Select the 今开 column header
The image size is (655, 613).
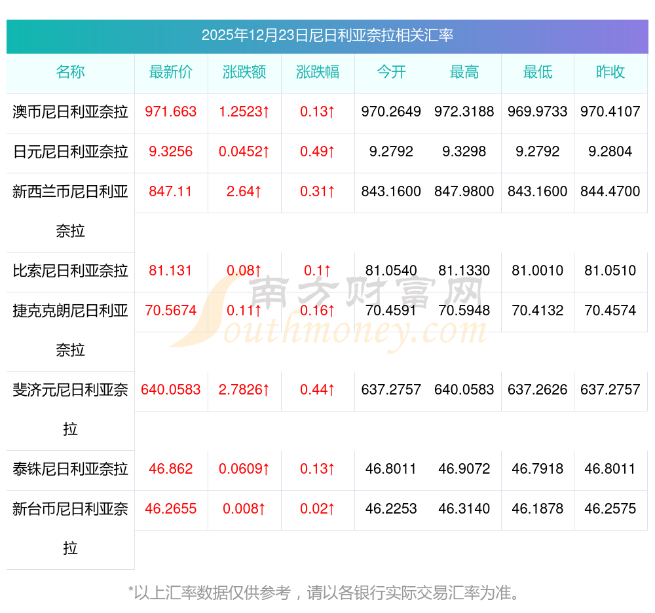coord(391,72)
